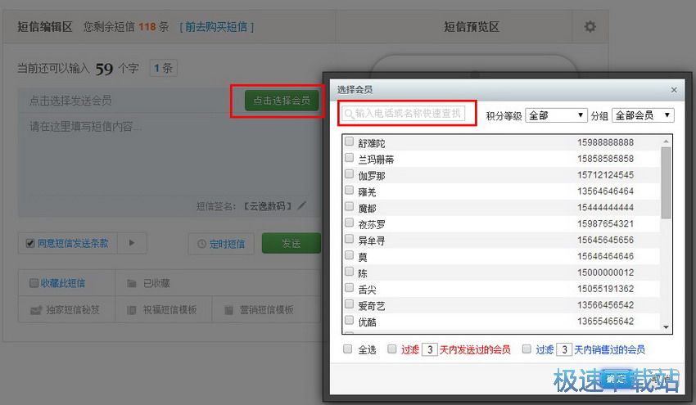Click the 短信编辑区 header
This screenshot has height=405, width=696.
point(45,27)
